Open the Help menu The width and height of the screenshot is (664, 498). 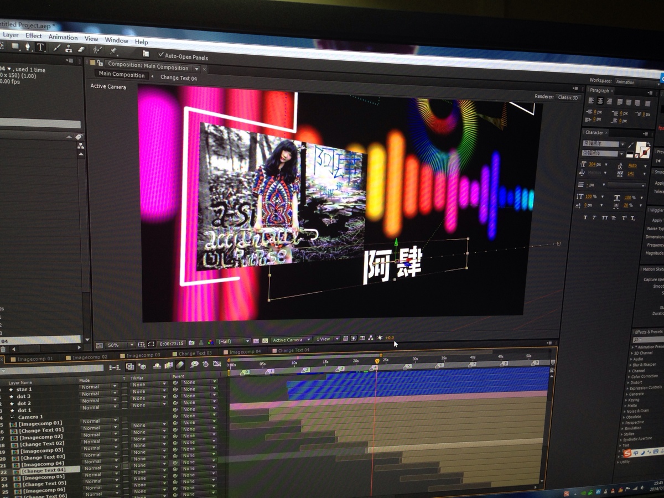[141, 41]
